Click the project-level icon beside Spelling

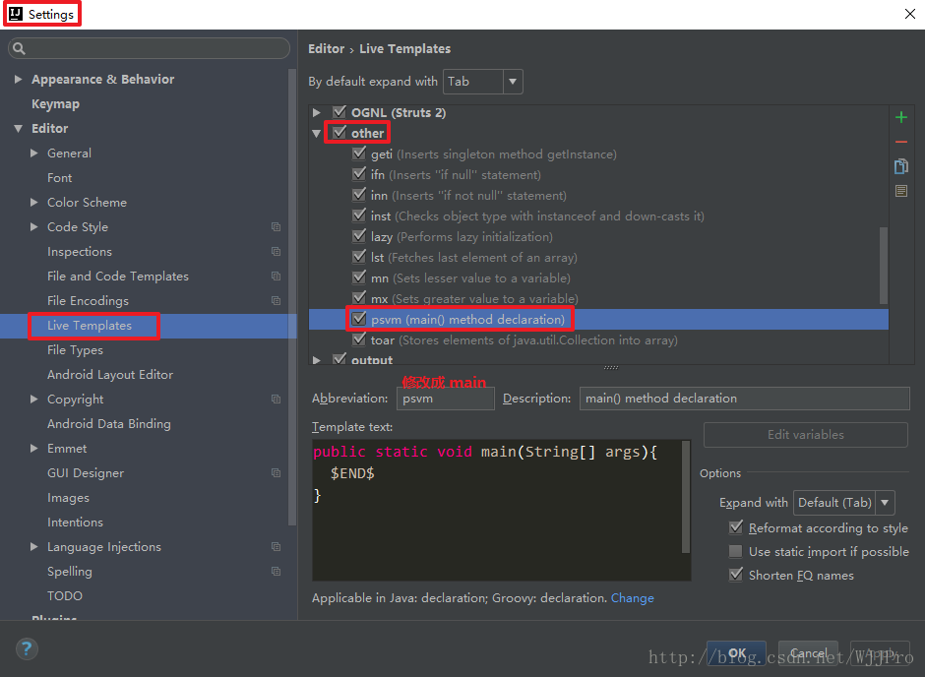click(276, 572)
